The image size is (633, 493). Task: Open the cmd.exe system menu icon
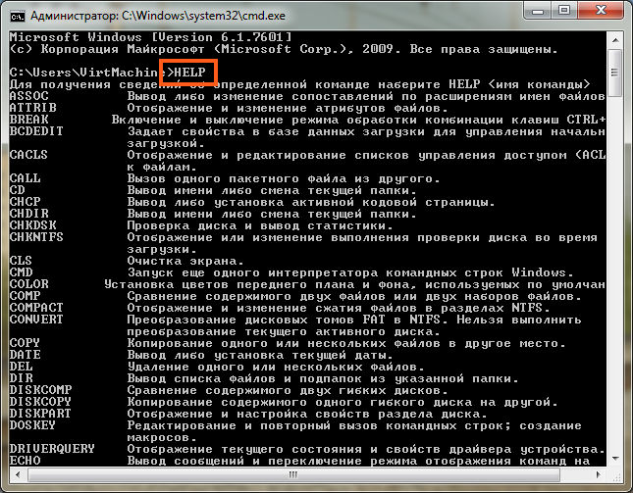(16, 15)
